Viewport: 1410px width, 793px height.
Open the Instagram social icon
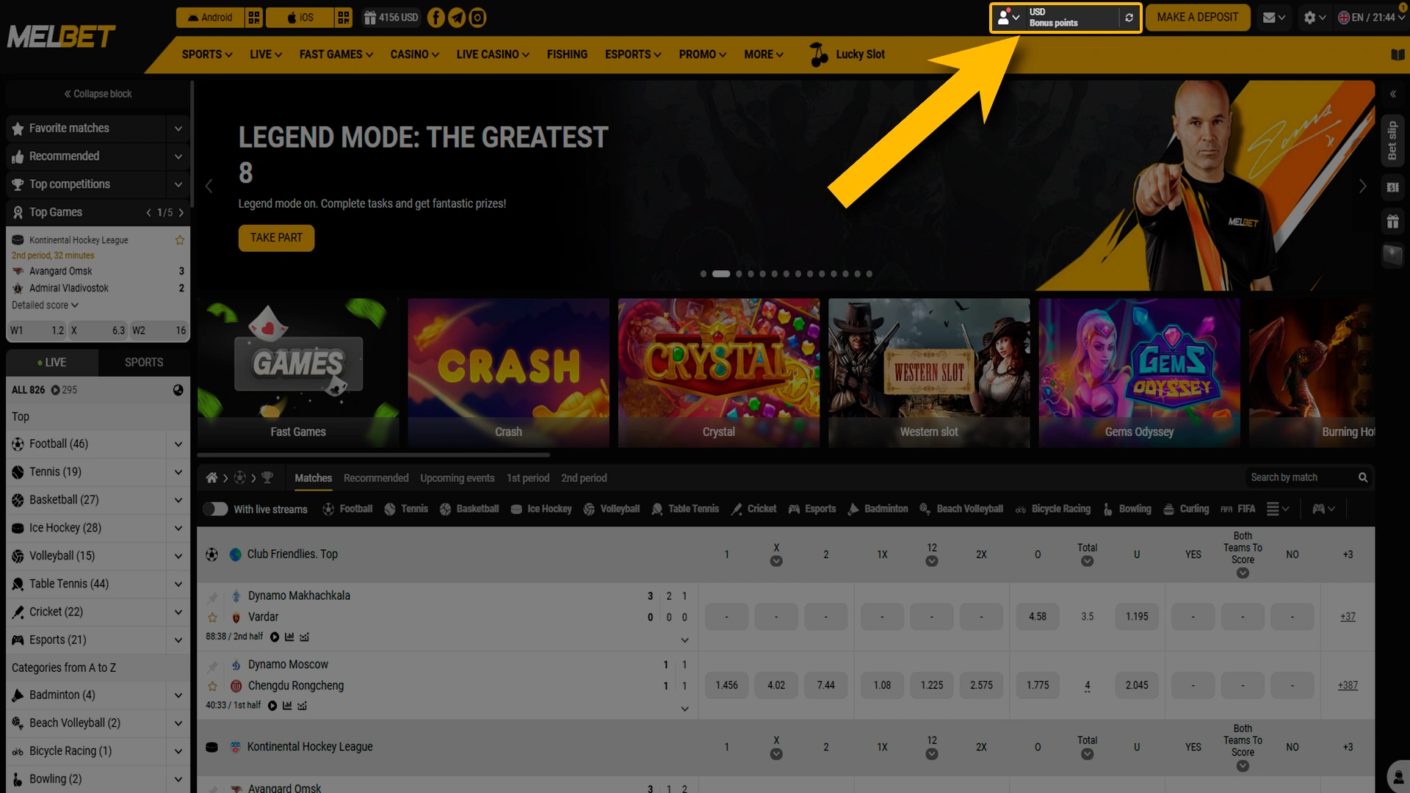pos(477,18)
